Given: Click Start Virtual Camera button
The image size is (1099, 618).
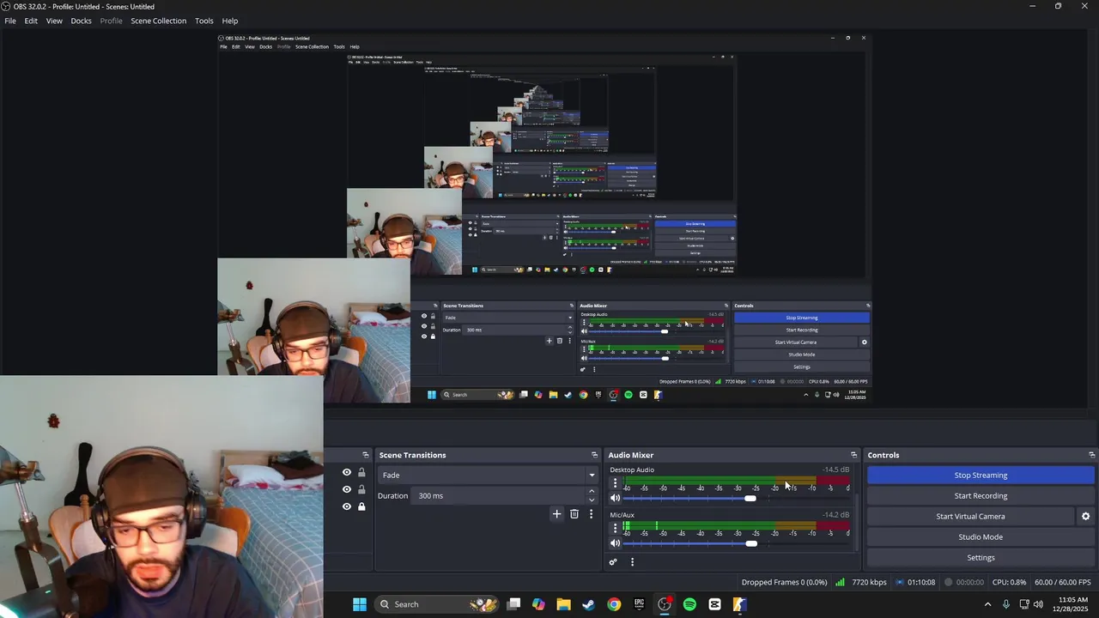Looking at the screenshot, I should 970,517.
